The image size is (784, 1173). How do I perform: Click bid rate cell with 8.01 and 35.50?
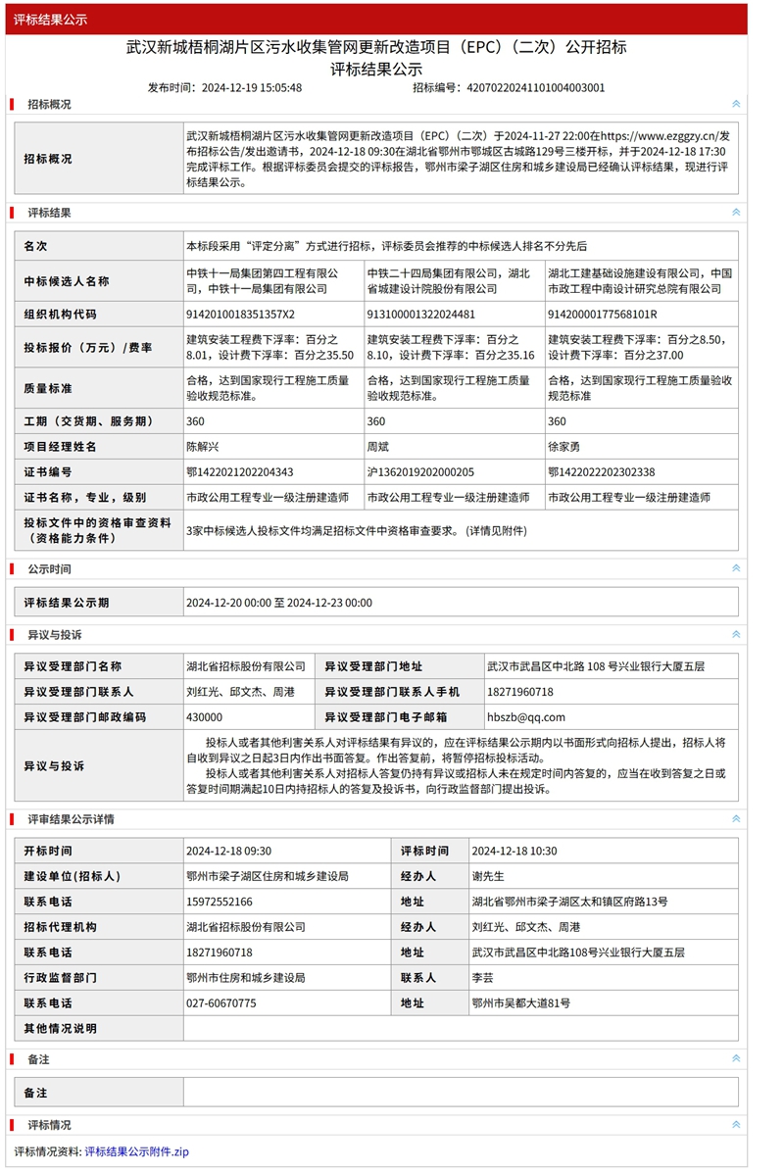[273, 347]
